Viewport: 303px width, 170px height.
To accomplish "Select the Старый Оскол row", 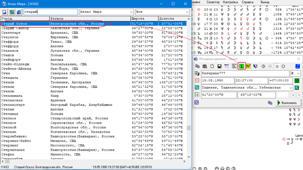I will (93, 24).
